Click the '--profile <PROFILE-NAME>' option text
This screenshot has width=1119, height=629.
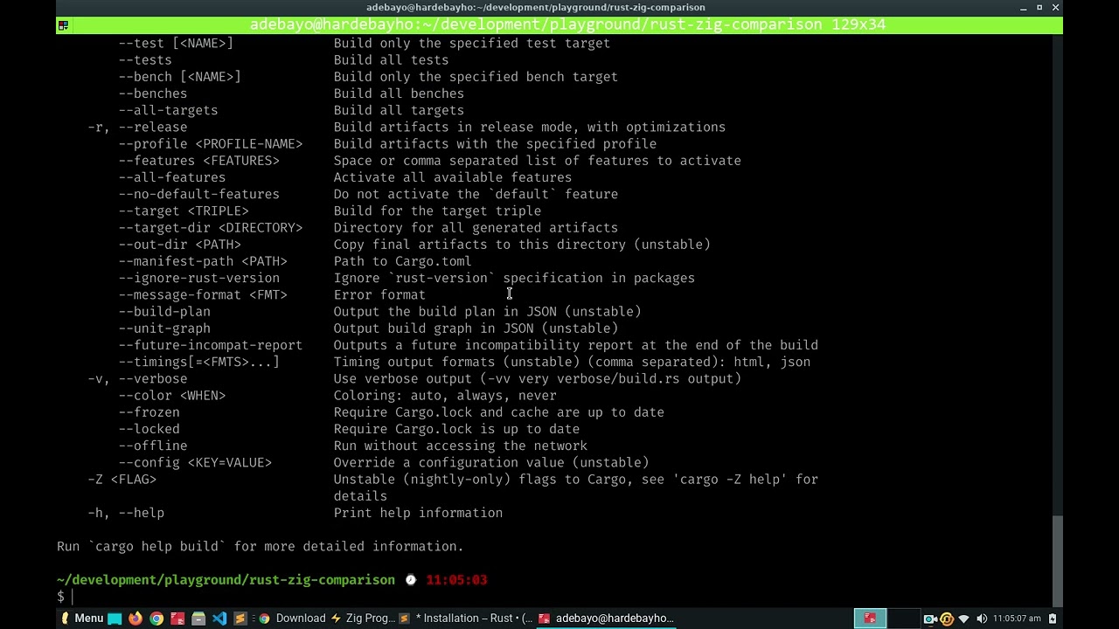[x=211, y=144]
